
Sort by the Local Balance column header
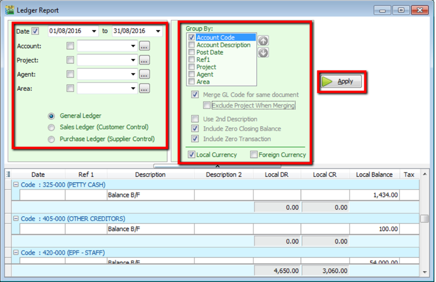click(x=374, y=175)
